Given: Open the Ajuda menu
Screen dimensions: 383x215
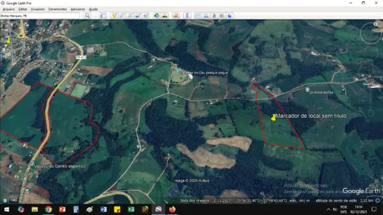Looking at the screenshot, I should pyautogui.click(x=93, y=9).
